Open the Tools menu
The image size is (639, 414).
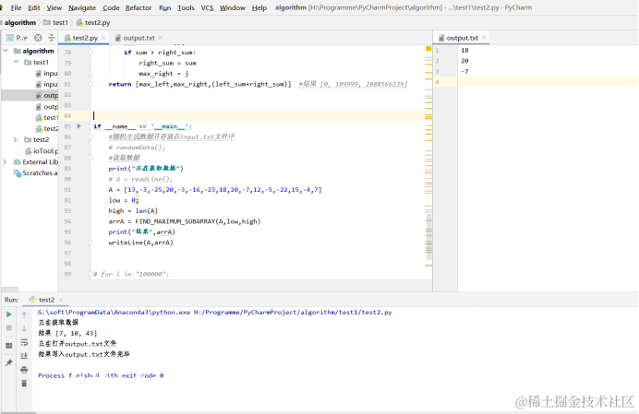pos(186,7)
